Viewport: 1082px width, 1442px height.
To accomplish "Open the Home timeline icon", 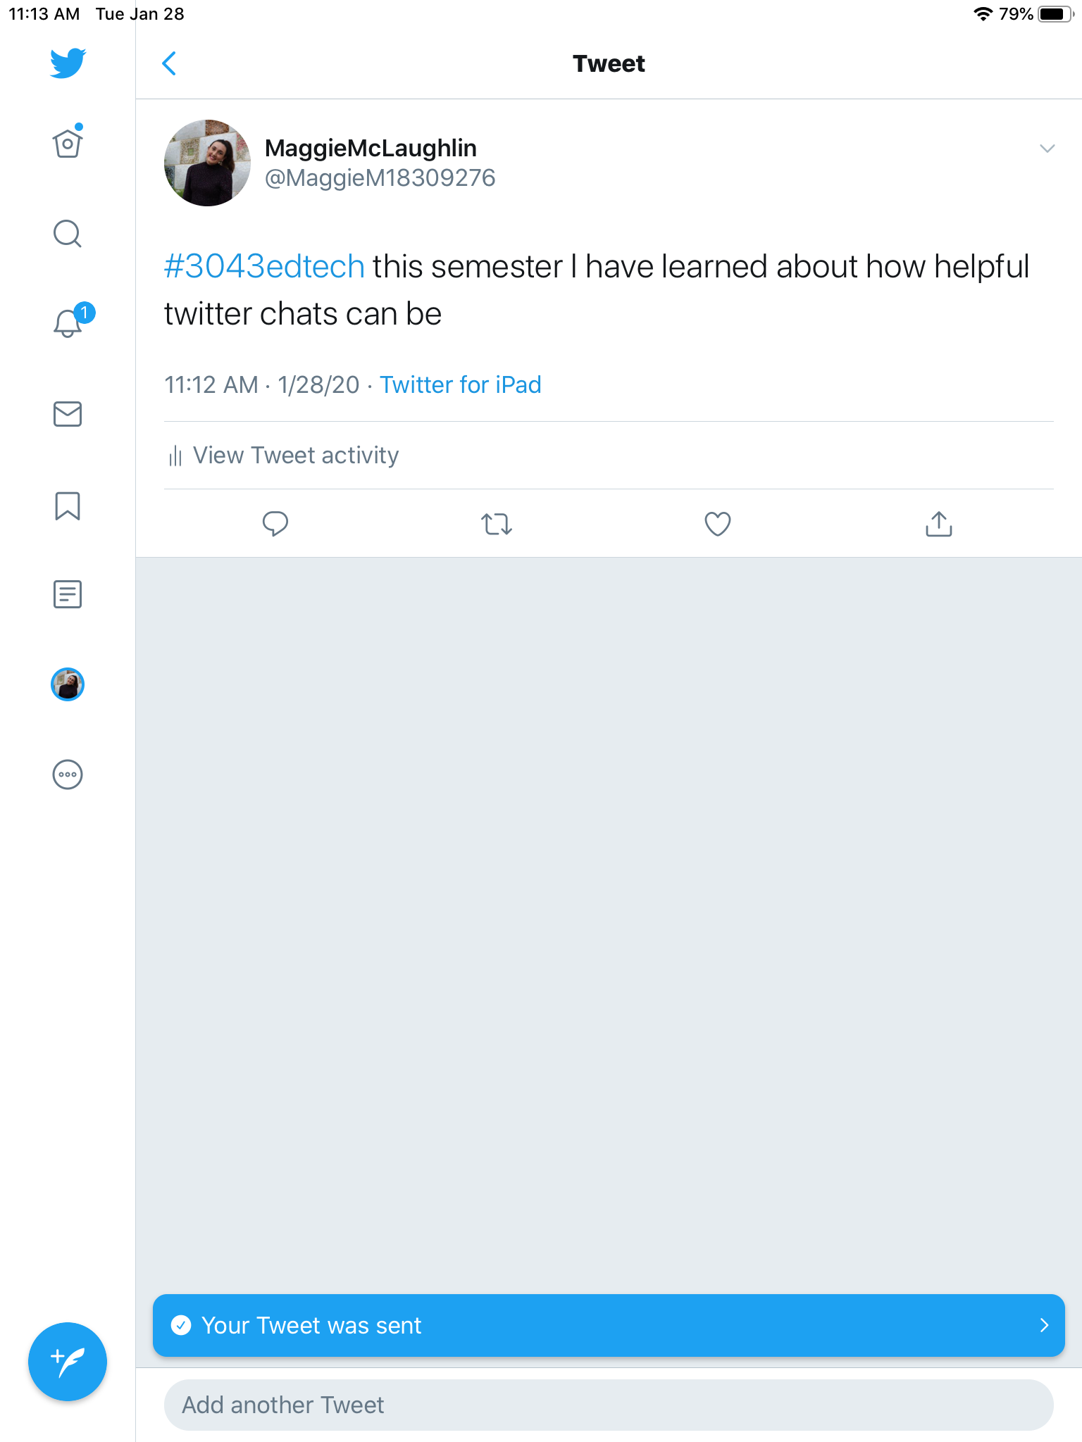I will (68, 144).
